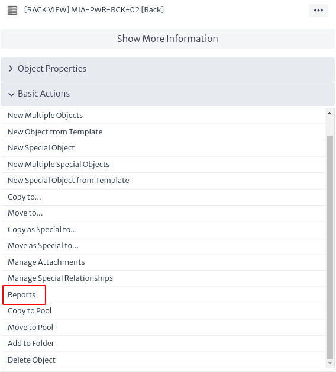Open Manage Attachments
The image size is (336, 372).
163,262
